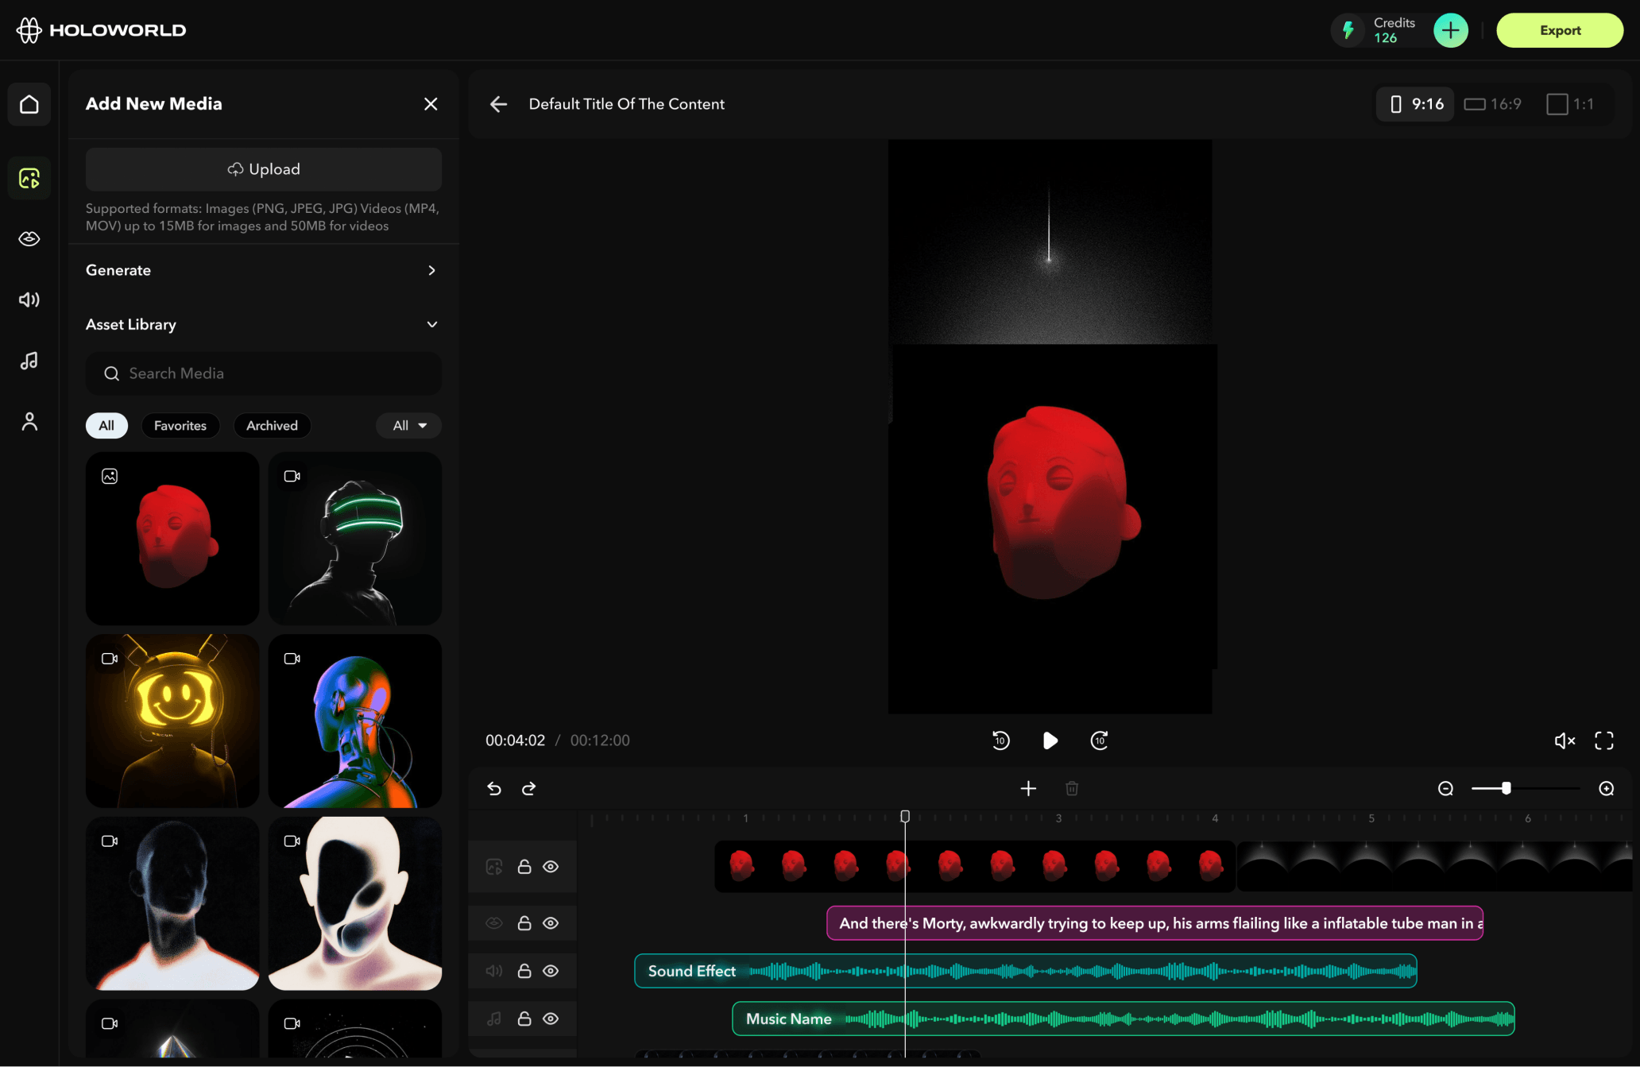Lock the subtitle track
The height and width of the screenshot is (1067, 1640).
pyautogui.click(x=524, y=923)
